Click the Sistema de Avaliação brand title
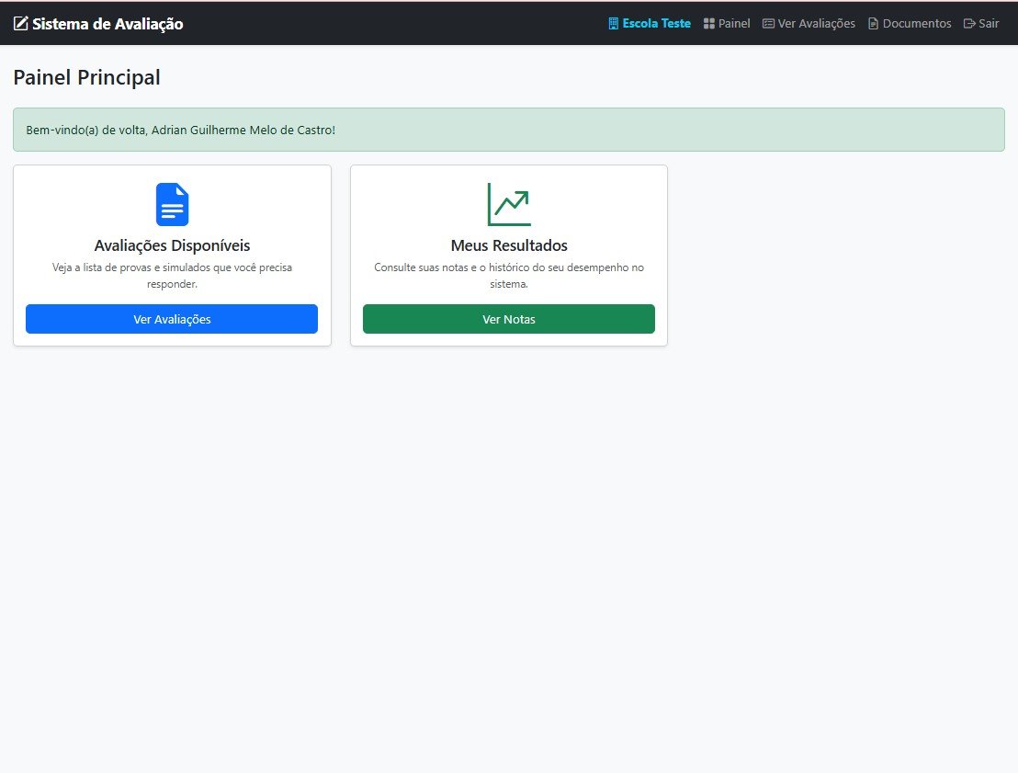Screen dimensions: 1018x773 point(107,24)
